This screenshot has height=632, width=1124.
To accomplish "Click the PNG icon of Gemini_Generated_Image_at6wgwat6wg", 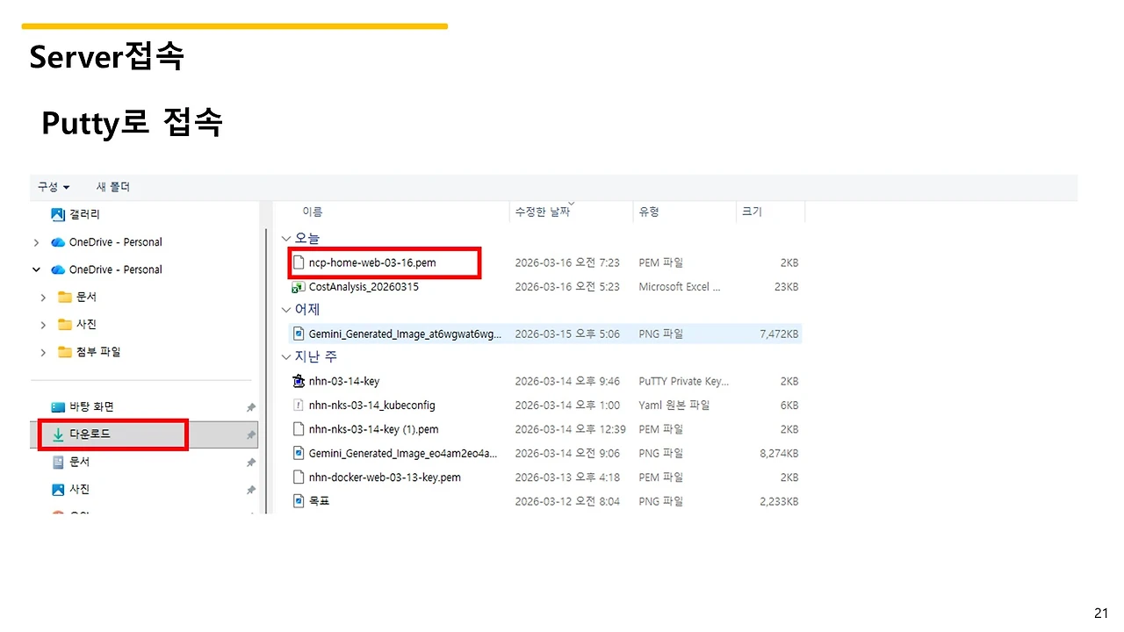I will coord(299,334).
